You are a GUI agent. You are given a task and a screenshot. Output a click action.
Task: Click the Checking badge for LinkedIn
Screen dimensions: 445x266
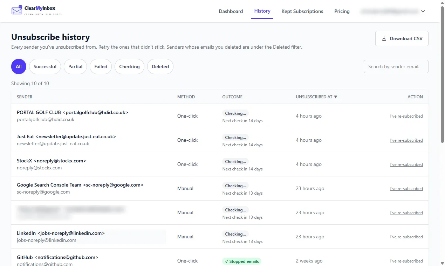click(235, 234)
